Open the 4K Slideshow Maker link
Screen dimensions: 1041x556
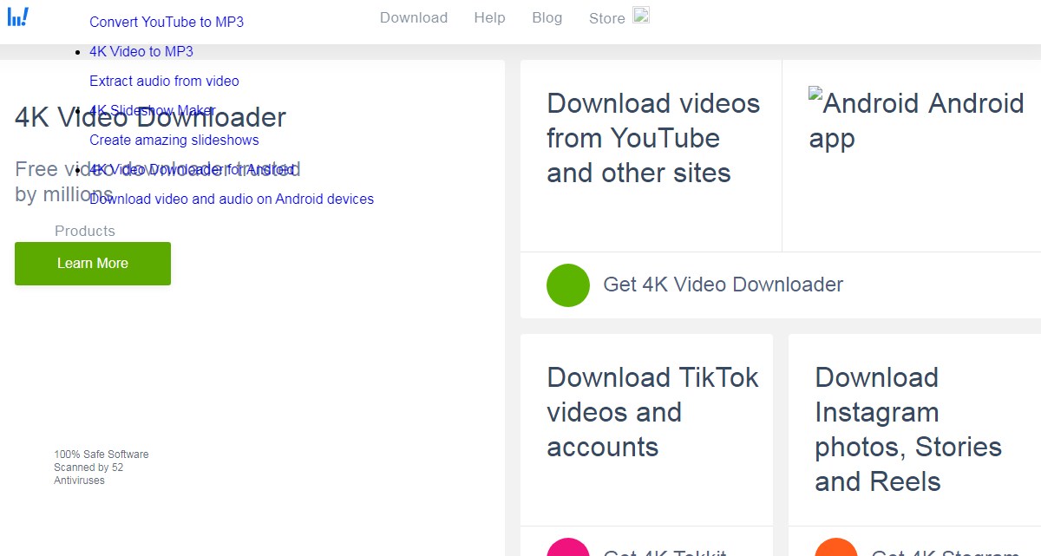pos(152,110)
